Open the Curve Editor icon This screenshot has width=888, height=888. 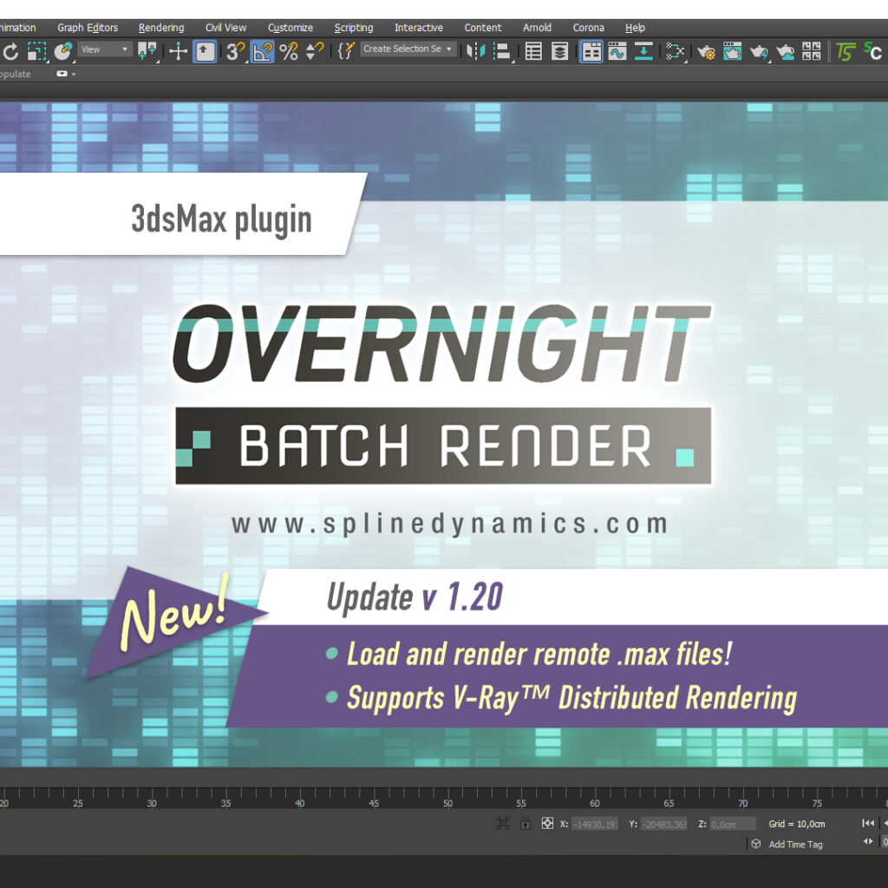tap(617, 51)
